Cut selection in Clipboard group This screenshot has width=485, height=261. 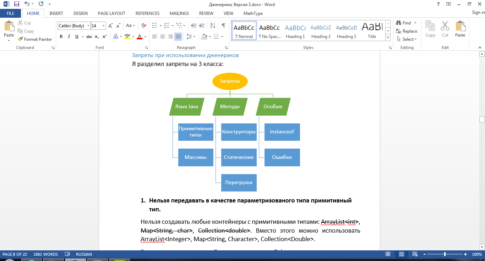point(24,23)
